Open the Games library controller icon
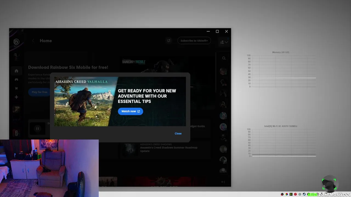The image size is (351, 197). coord(16,80)
